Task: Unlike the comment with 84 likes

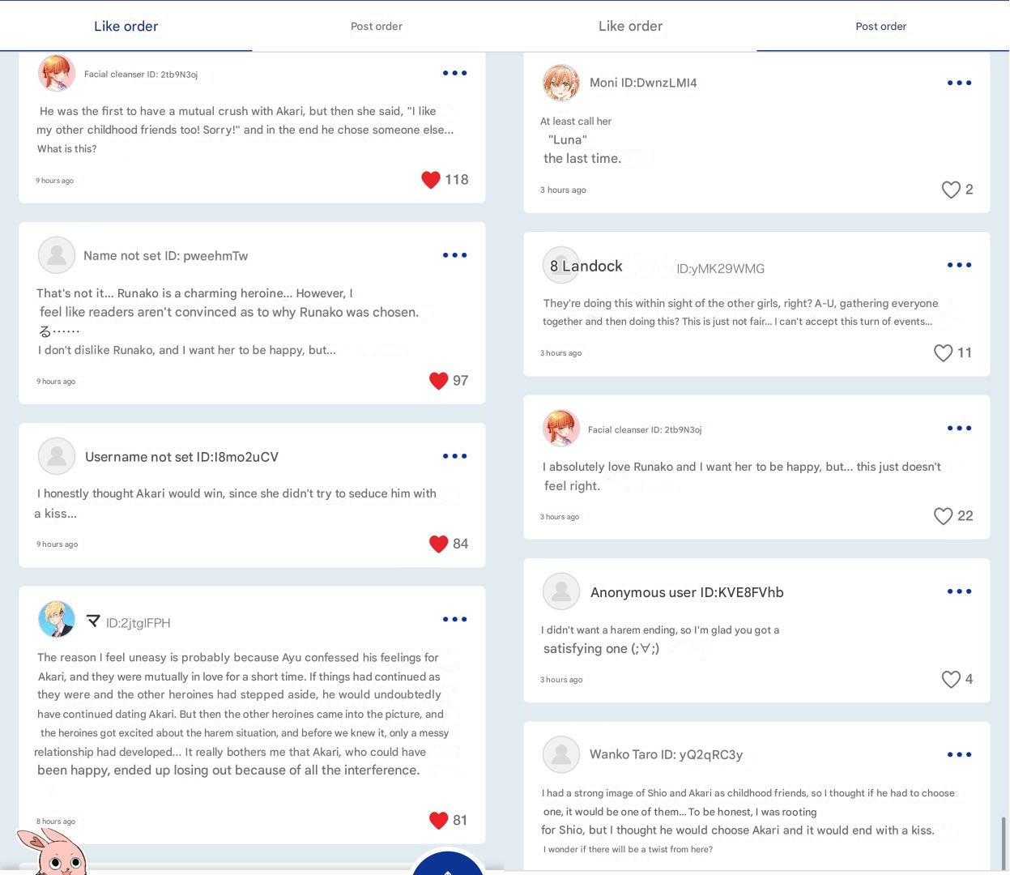Action: [x=438, y=544]
